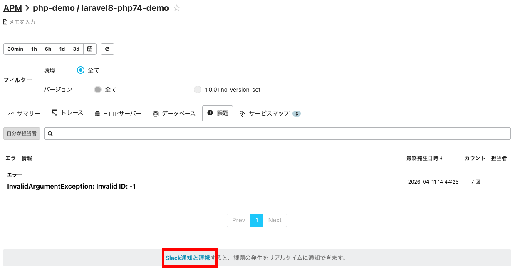The height and width of the screenshot is (270, 513).
Task: Go to page 1 in pagination
Action: (257, 220)
